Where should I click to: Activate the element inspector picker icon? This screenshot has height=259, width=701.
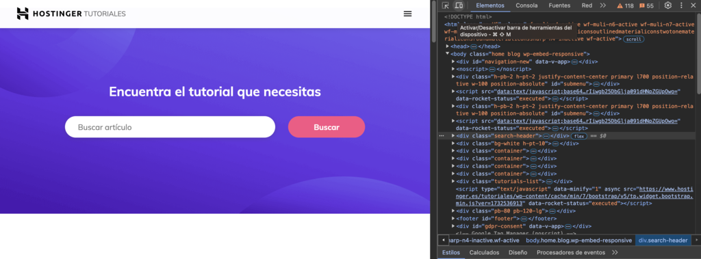pyautogui.click(x=446, y=5)
